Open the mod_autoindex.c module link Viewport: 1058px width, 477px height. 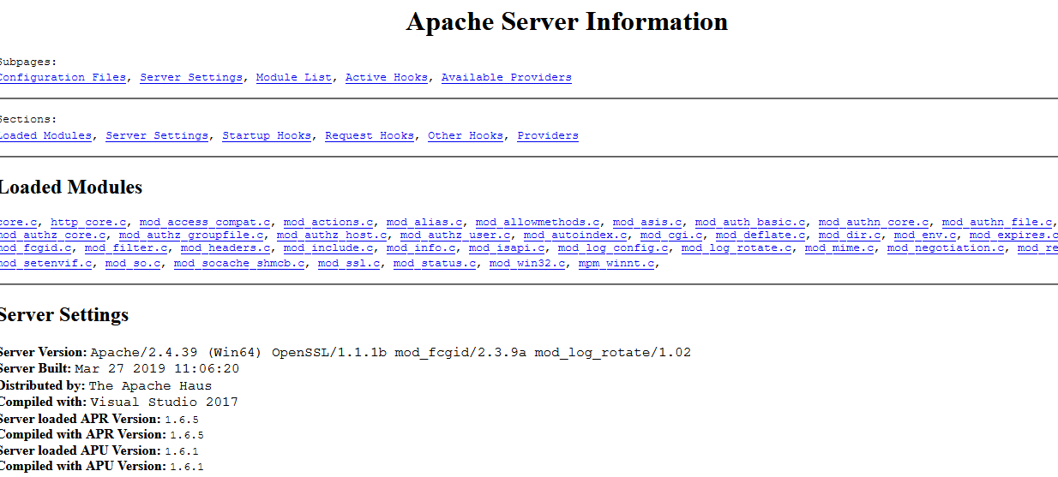point(575,235)
